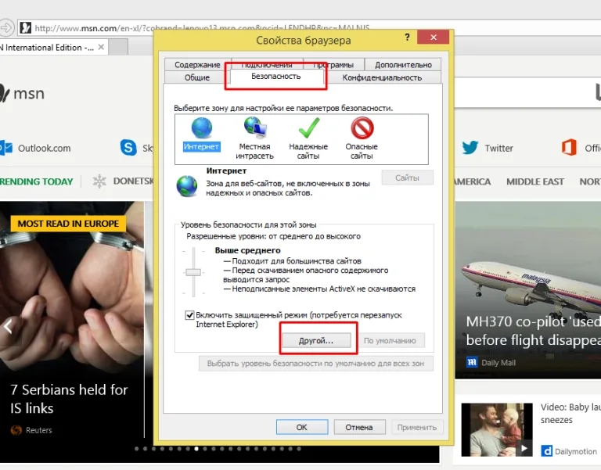Switch to the Дополнительно tab
This screenshot has width=601, height=470.
click(403, 64)
